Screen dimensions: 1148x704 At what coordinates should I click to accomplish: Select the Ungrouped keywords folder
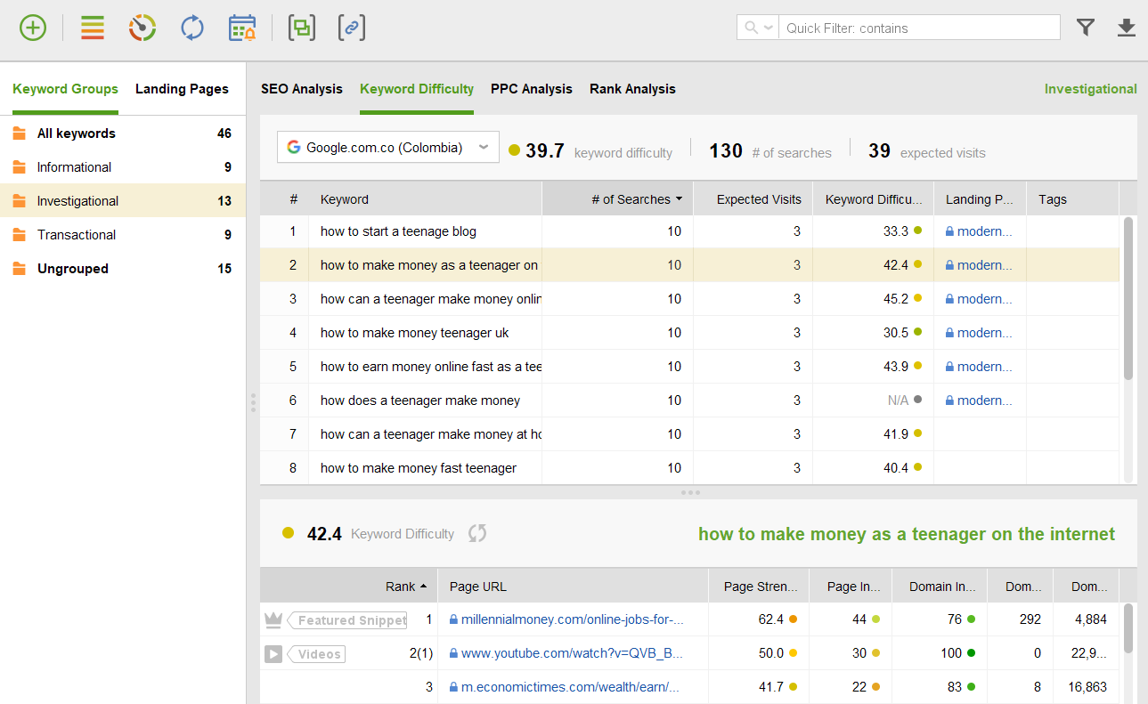tap(123, 269)
